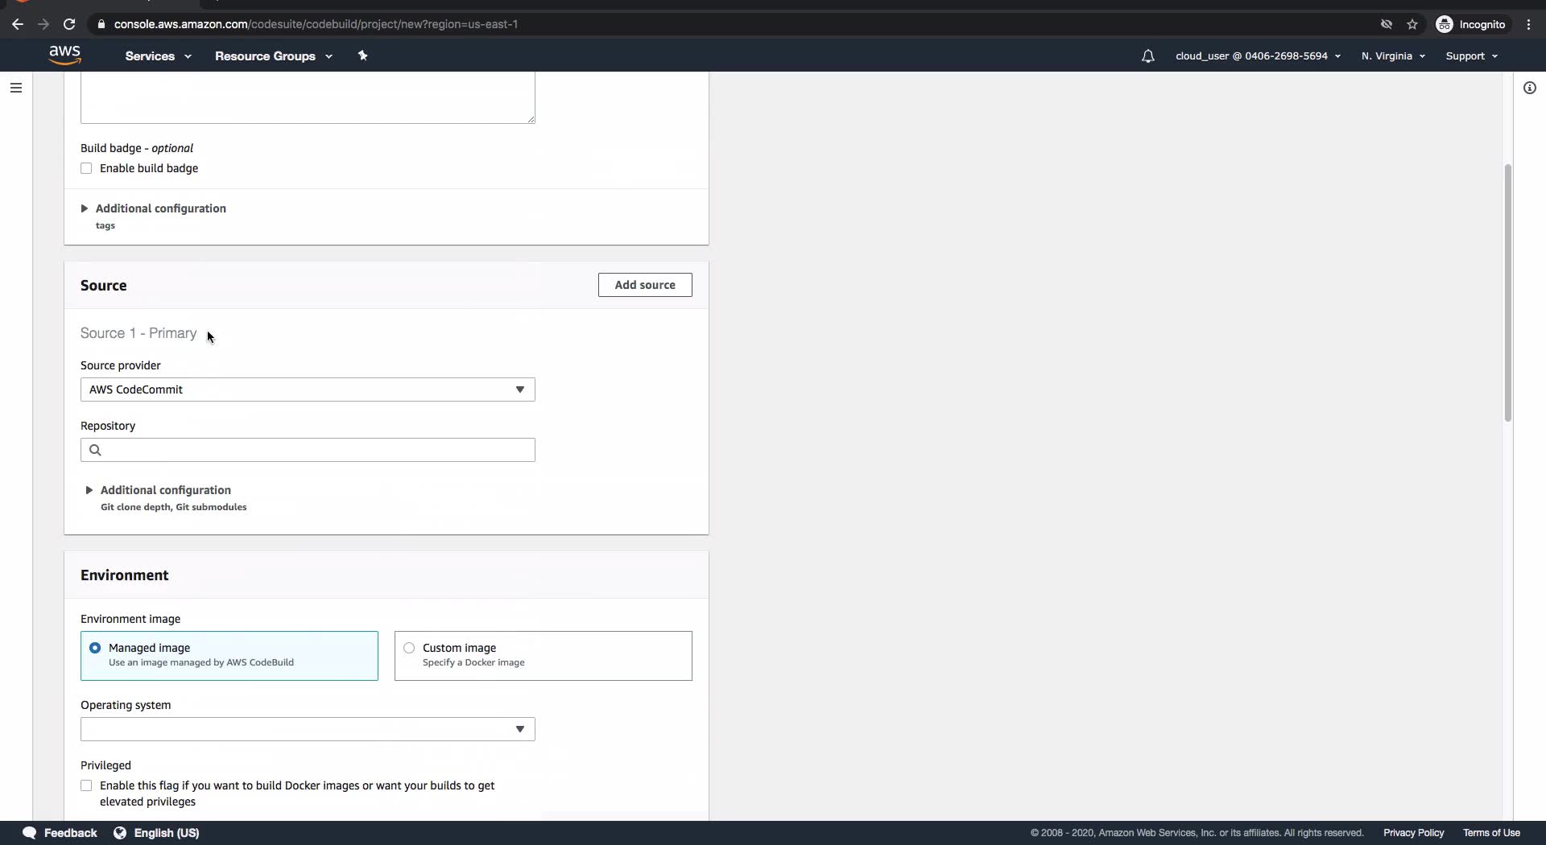Click the site lock icon in address bar
The height and width of the screenshot is (845, 1546).
[101, 24]
